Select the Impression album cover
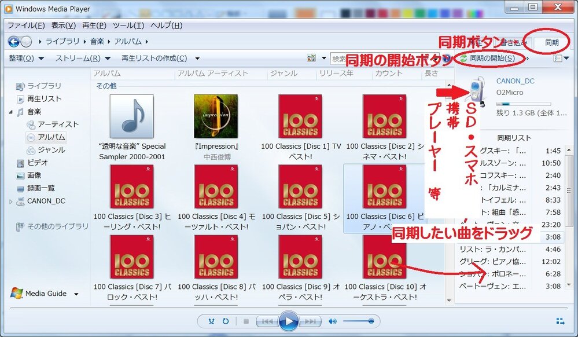The image size is (578, 337). point(216,116)
